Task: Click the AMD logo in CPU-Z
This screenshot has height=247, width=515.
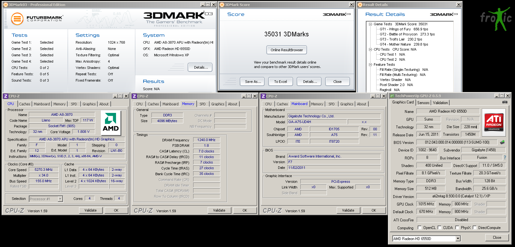Action: pos(111,123)
